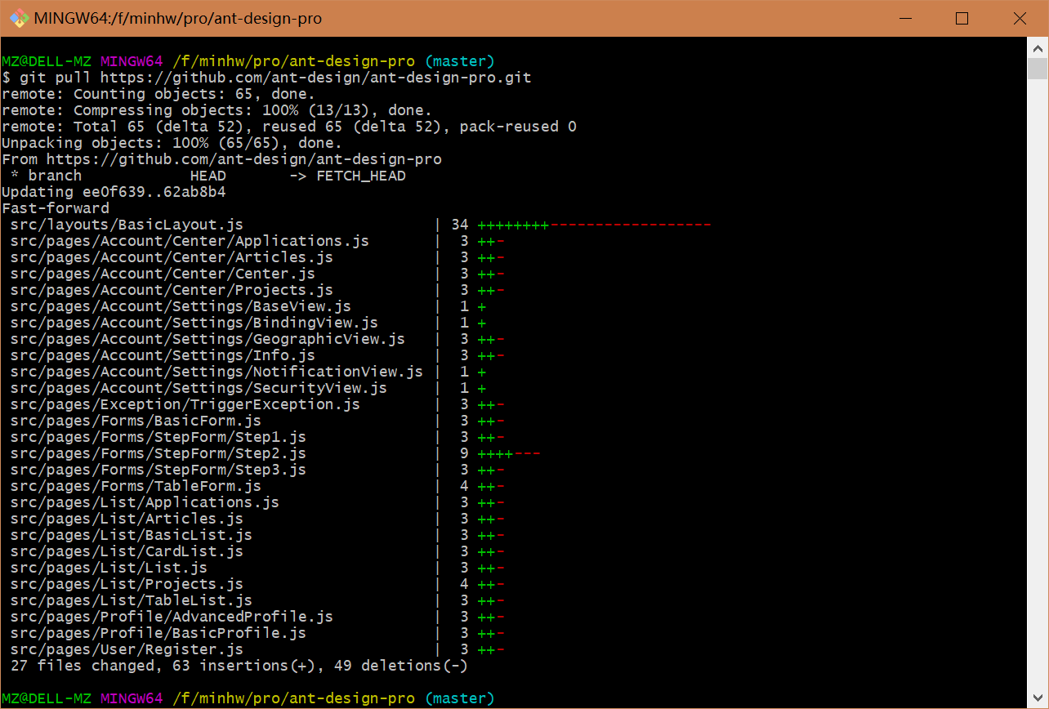Click src/pages/Profile/BasicProfile.js file name

[x=158, y=633]
